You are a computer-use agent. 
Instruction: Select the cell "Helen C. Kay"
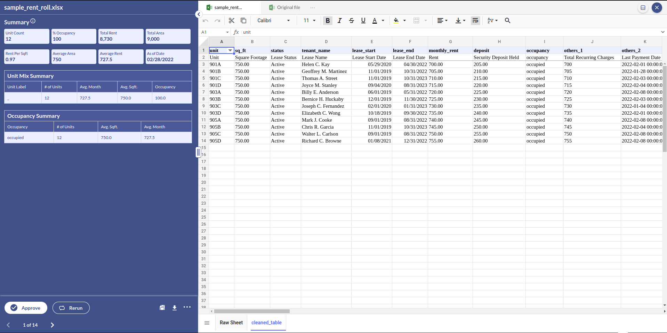point(326,64)
